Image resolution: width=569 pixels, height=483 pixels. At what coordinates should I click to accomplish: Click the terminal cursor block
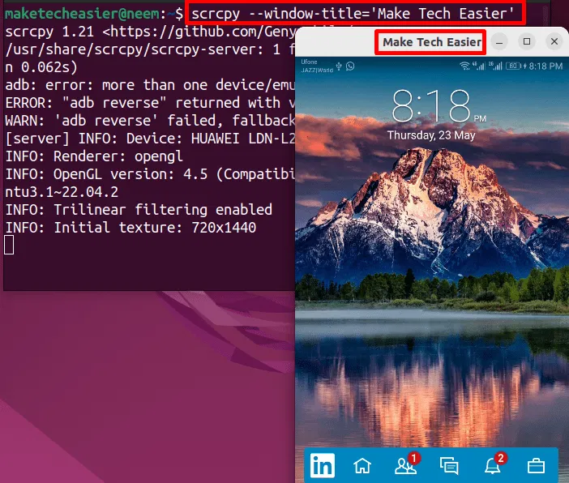click(x=9, y=245)
